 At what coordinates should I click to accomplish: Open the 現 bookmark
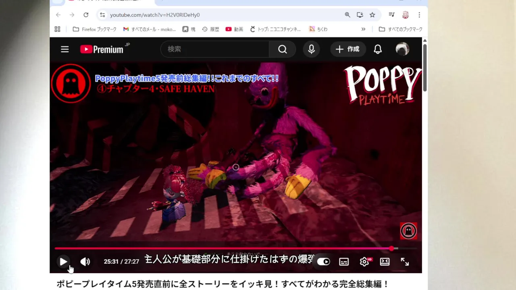point(189,29)
